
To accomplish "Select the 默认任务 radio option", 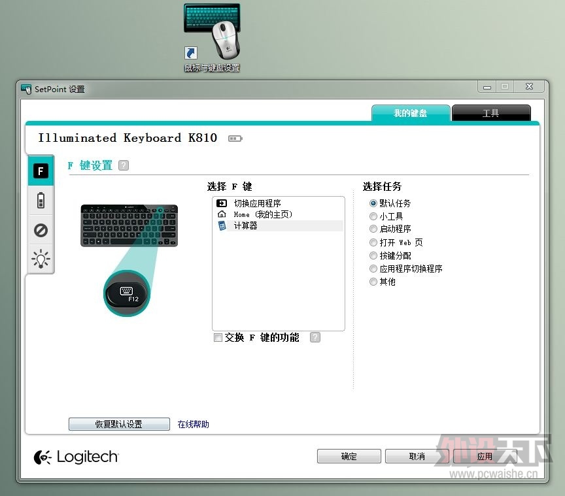I will 373,203.
